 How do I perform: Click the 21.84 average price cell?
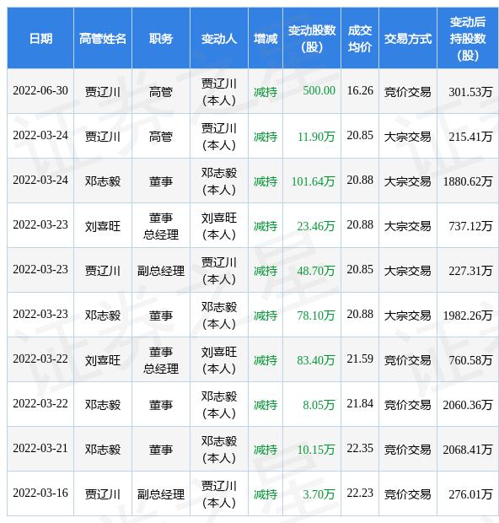(360, 404)
